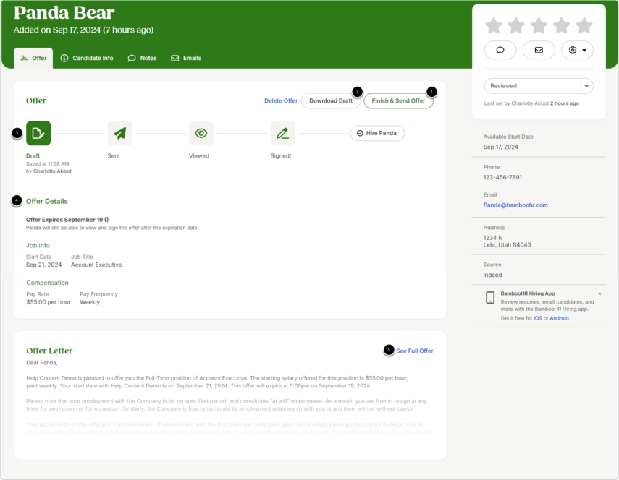Click the phone icon in Hiring App banner

[x=490, y=298]
